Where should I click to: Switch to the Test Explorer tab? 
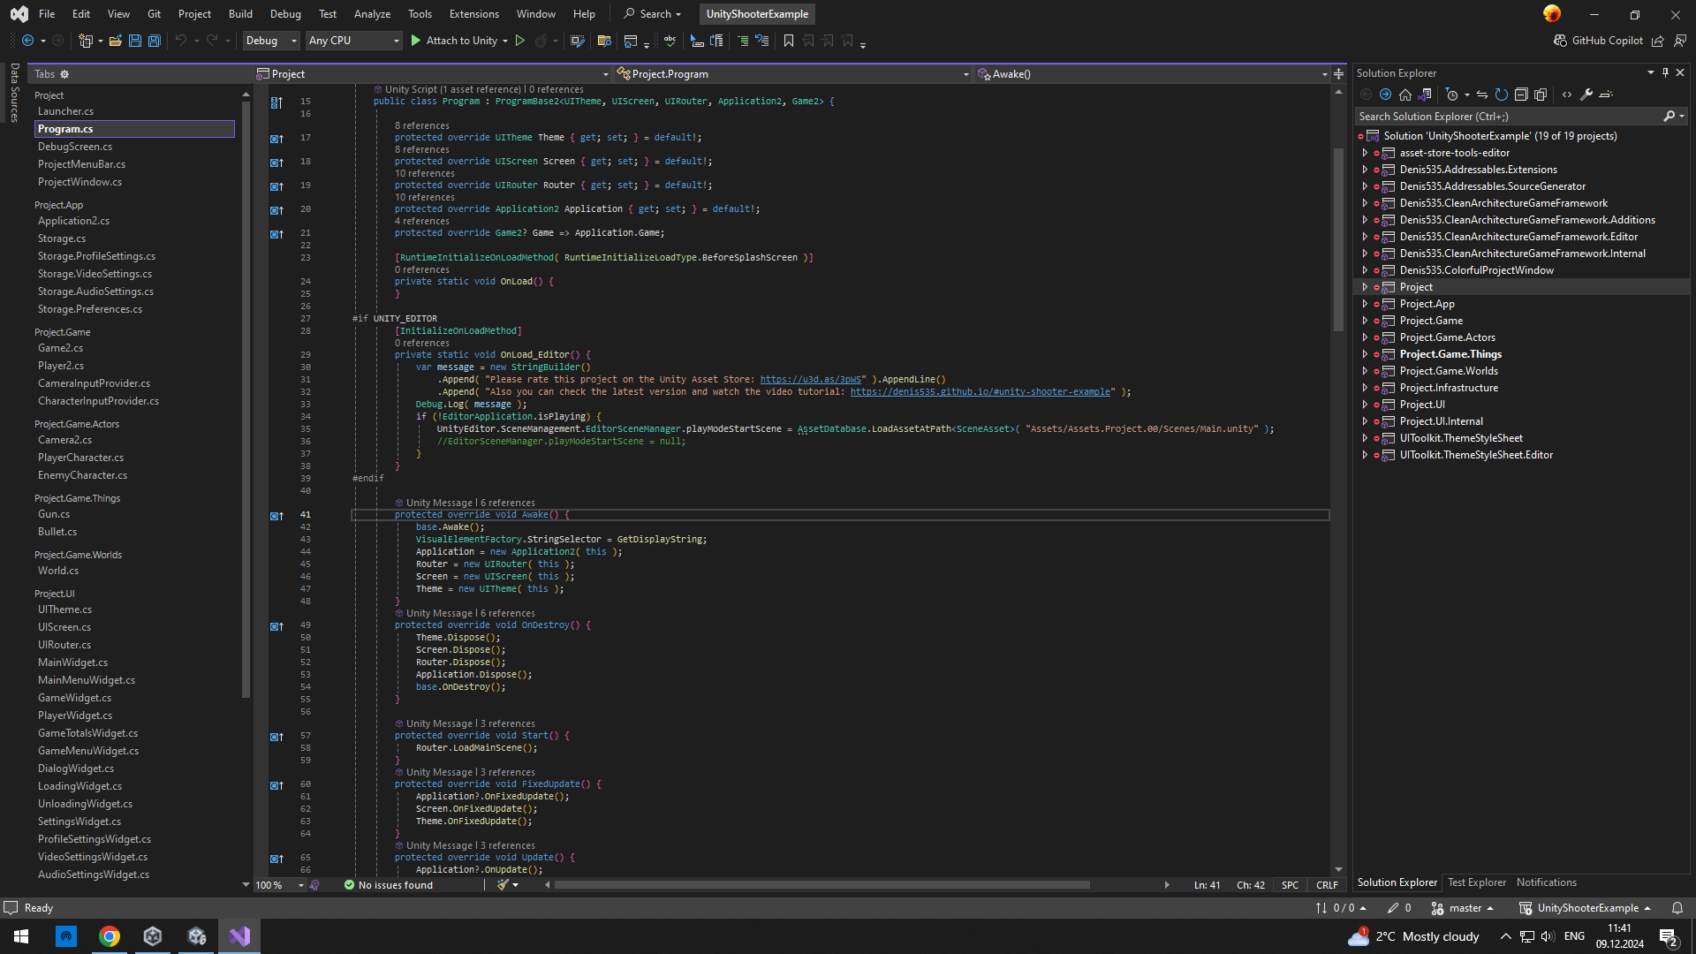click(x=1476, y=882)
